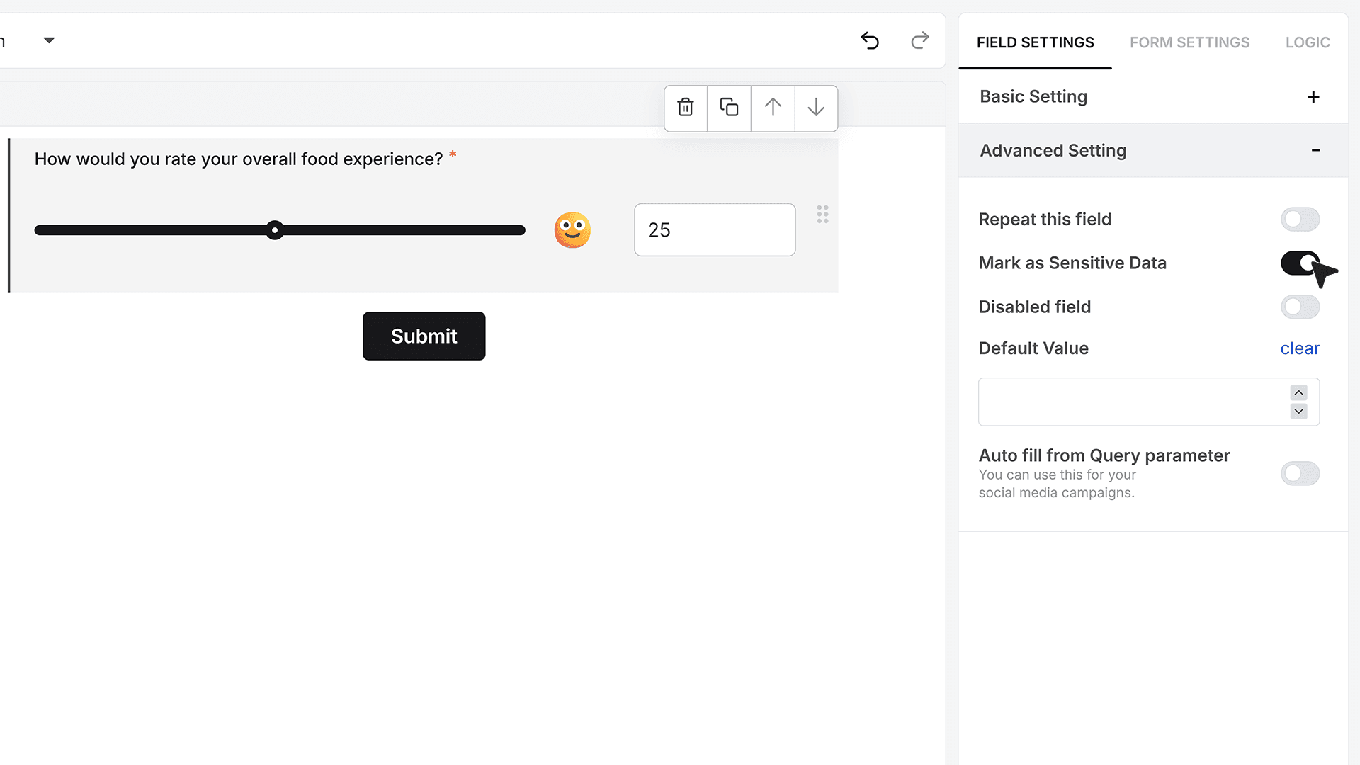Turn off Mark as Sensitive Data
Image resolution: width=1360 pixels, height=765 pixels.
pyautogui.click(x=1300, y=263)
